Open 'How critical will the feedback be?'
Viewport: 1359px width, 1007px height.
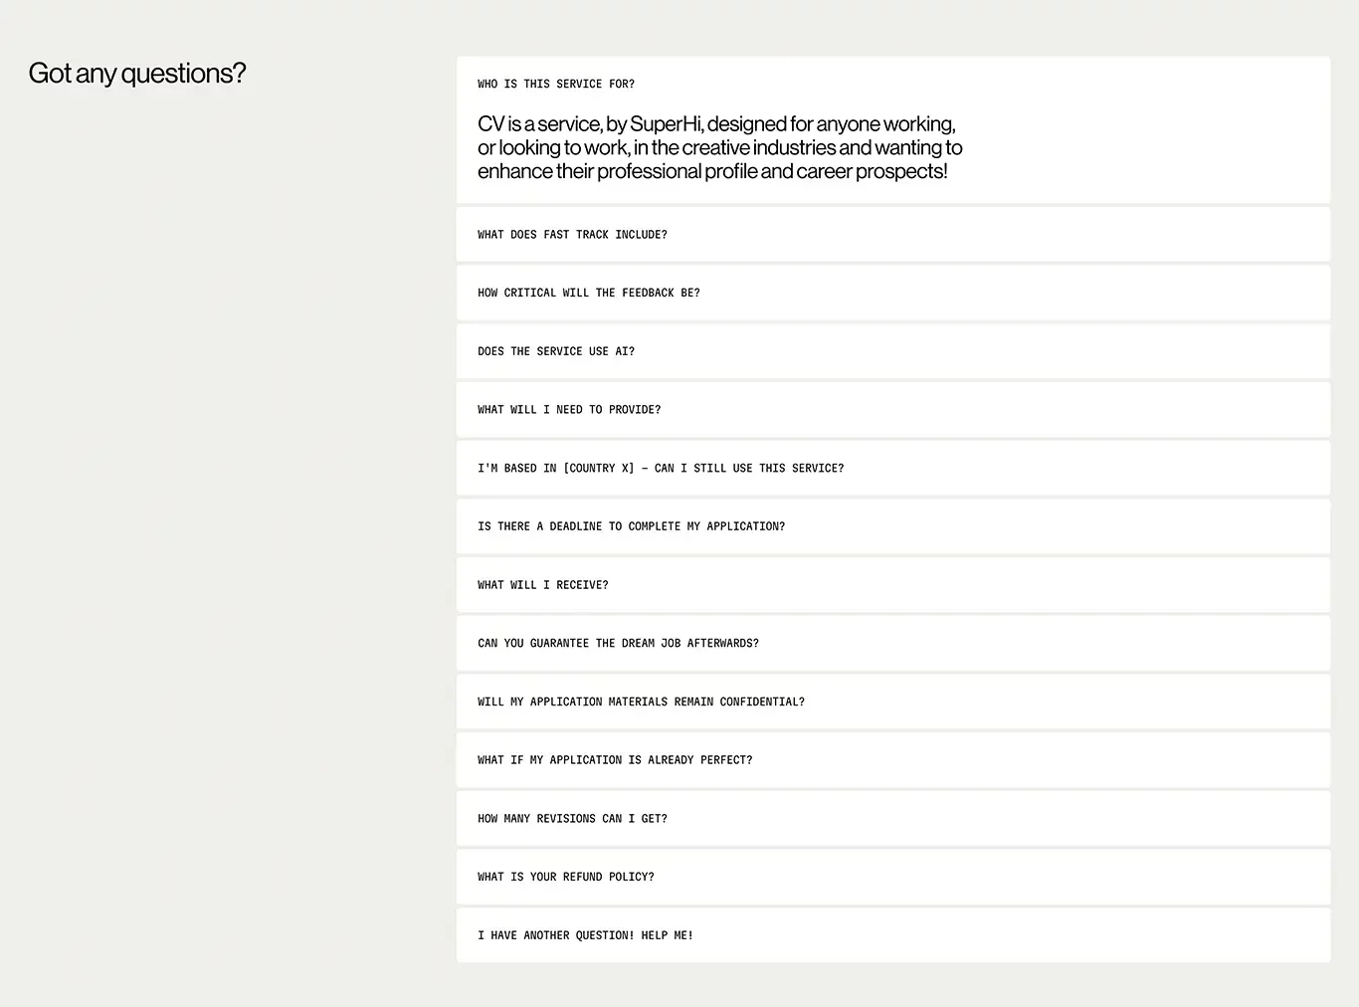[893, 293]
